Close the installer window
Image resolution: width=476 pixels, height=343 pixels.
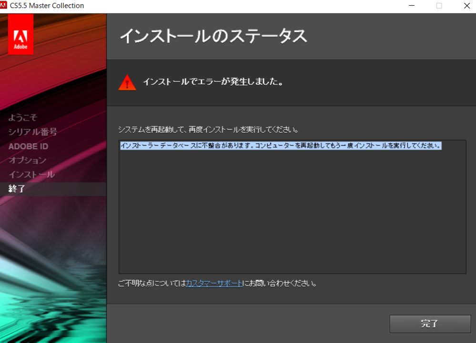tap(467, 6)
